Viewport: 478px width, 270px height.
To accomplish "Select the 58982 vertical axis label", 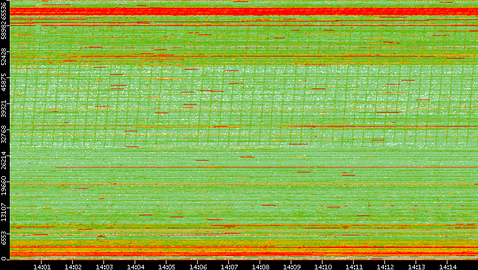I will (3, 31).
